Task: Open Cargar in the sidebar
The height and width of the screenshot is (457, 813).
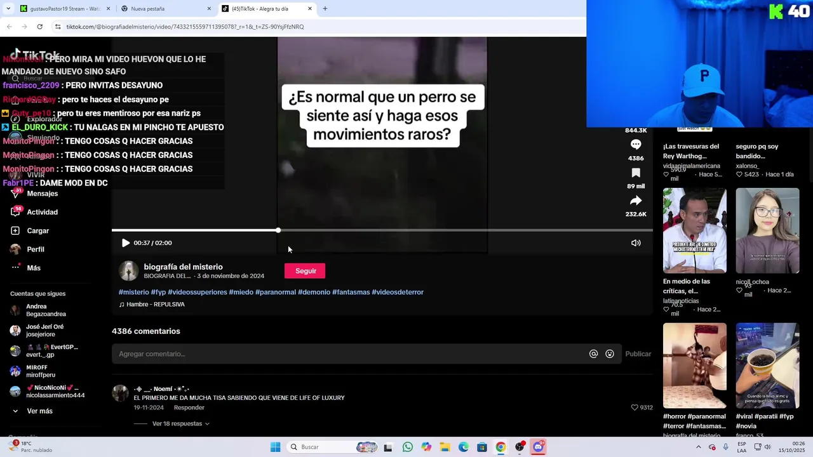Action: [37, 231]
